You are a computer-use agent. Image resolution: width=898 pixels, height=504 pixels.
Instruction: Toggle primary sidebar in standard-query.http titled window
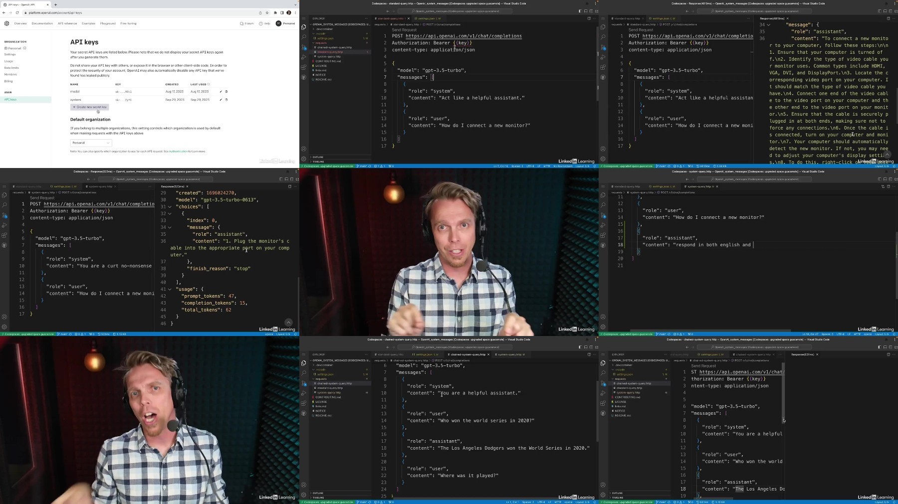click(x=580, y=11)
